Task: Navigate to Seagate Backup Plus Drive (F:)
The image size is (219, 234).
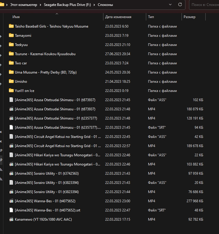Action: coord(67,5)
